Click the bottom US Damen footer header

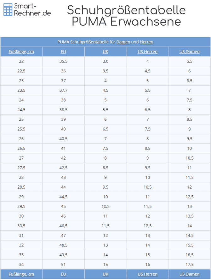(x=189, y=274)
